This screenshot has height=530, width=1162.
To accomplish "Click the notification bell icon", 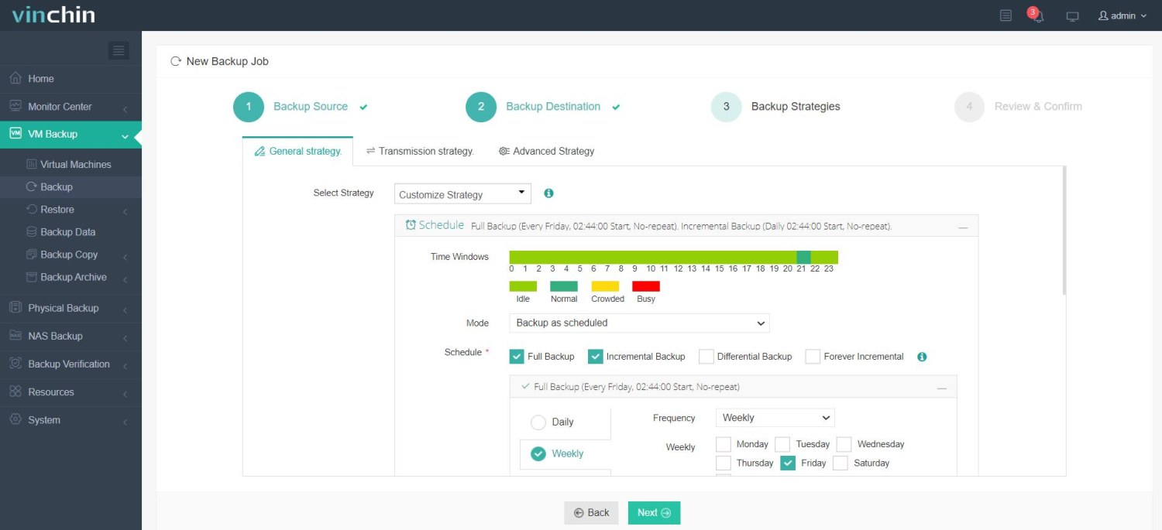I will (x=1037, y=16).
